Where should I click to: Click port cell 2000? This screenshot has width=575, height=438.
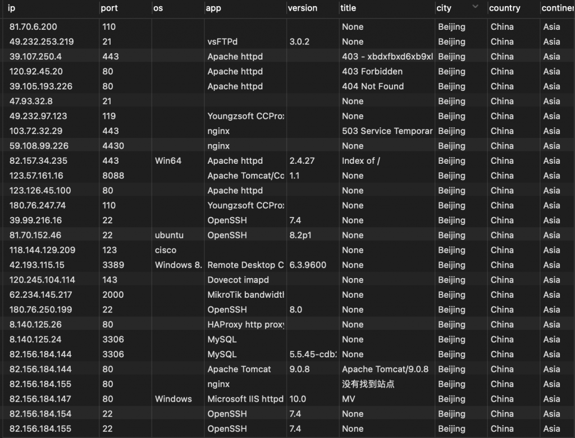(x=113, y=295)
